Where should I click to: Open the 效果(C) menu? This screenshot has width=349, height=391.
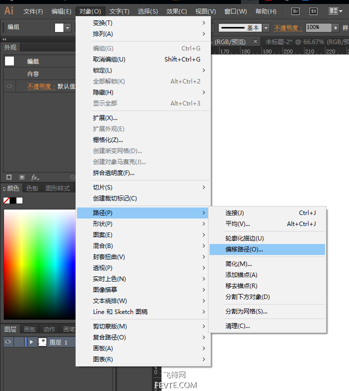coord(176,11)
